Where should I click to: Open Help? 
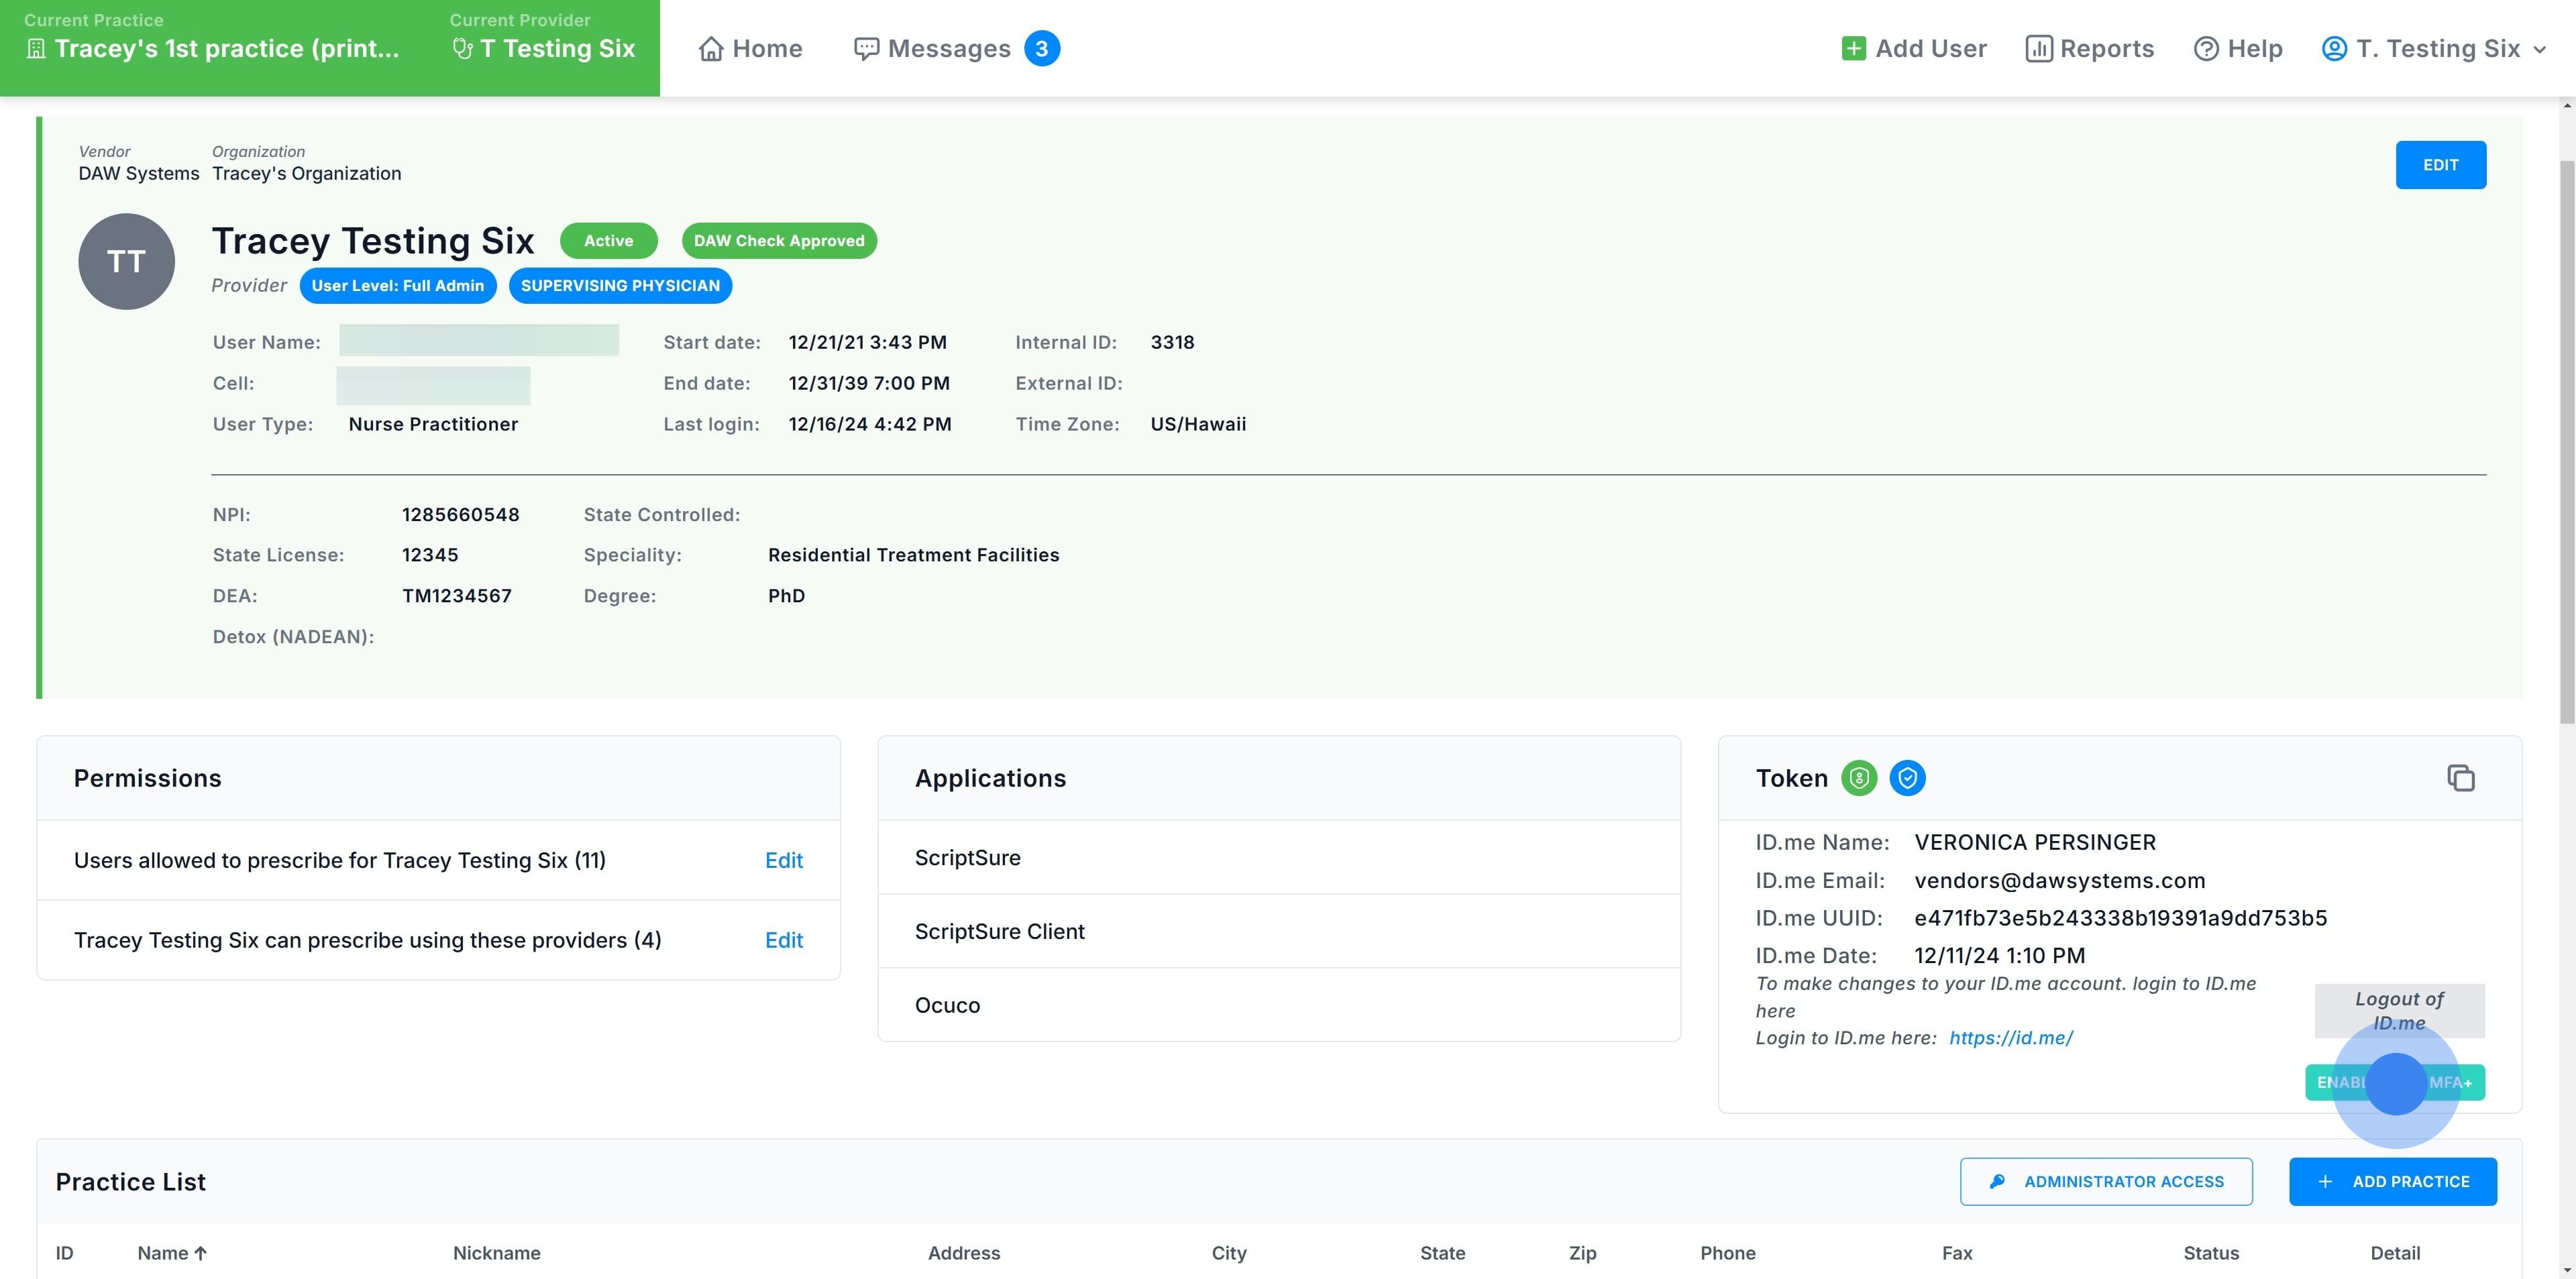tap(2238, 49)
